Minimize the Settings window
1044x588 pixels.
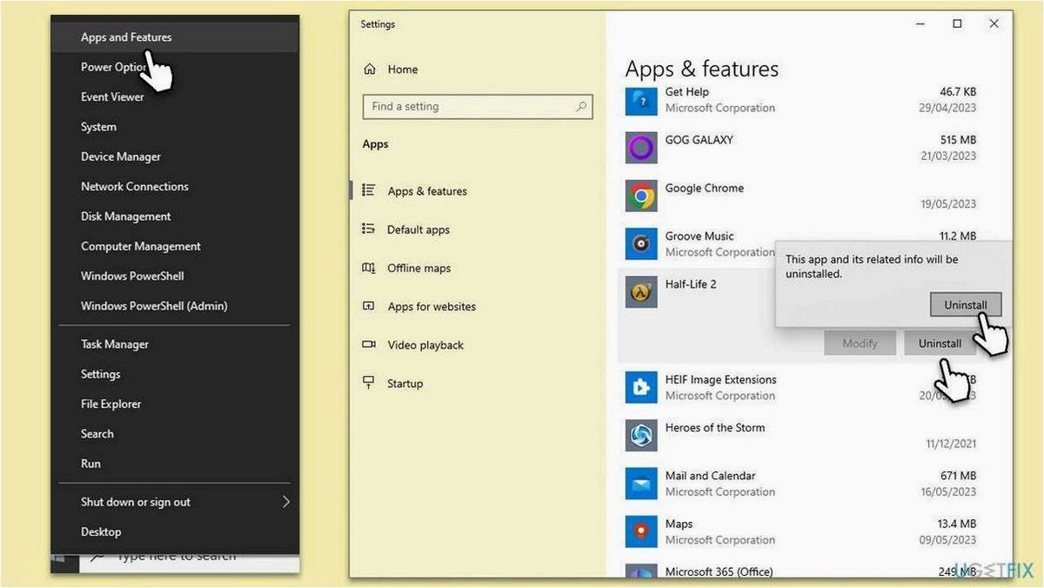(920, 24)
